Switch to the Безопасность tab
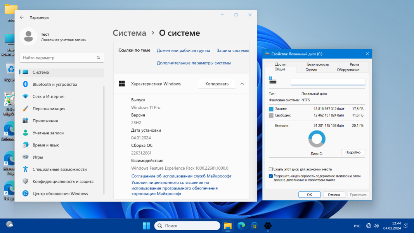 318,64
